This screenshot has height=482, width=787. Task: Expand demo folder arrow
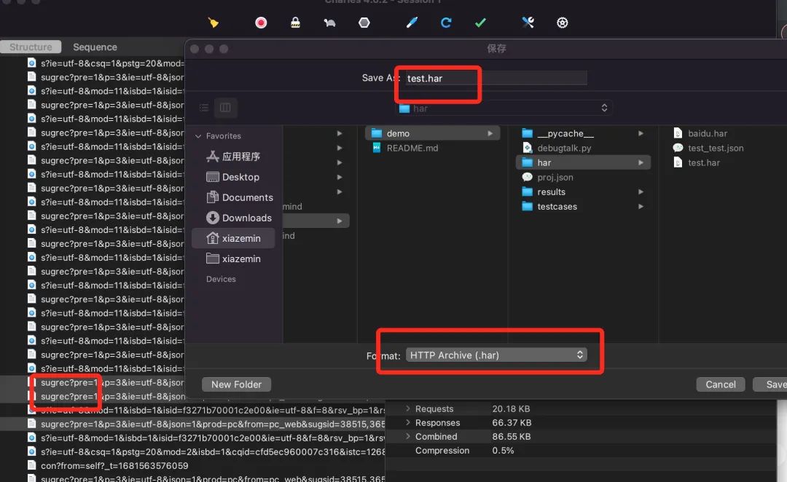pos(490,133)
